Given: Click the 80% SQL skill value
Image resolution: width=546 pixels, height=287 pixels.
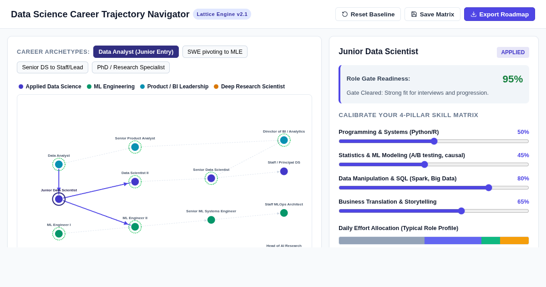Looking at the screenshot, I should click(x=523, y=178).
